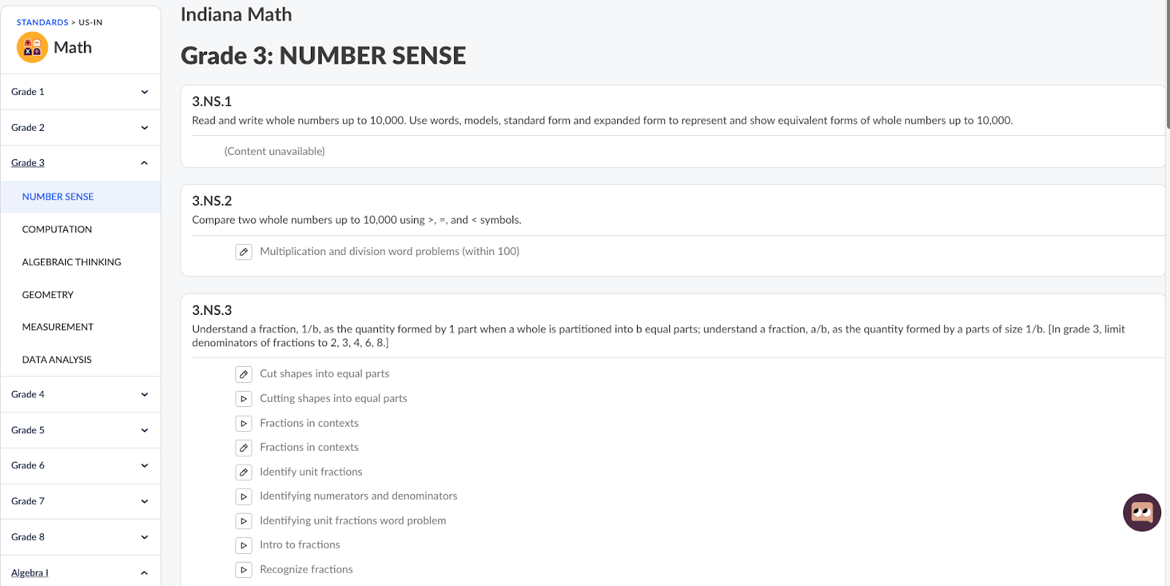The image size is (1170, 586).
Task: Click the play icon beside Recognize fractions
Action: point(244,570)
